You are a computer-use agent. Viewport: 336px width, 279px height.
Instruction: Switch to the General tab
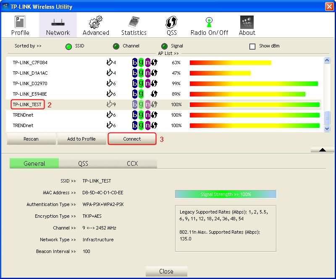point(34,163)
